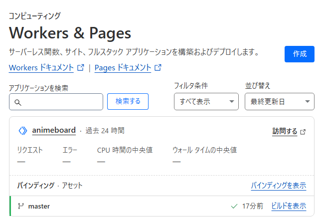
Task: Focus the アプリケーションを検索 input field
Action: [x=56, y=102]
